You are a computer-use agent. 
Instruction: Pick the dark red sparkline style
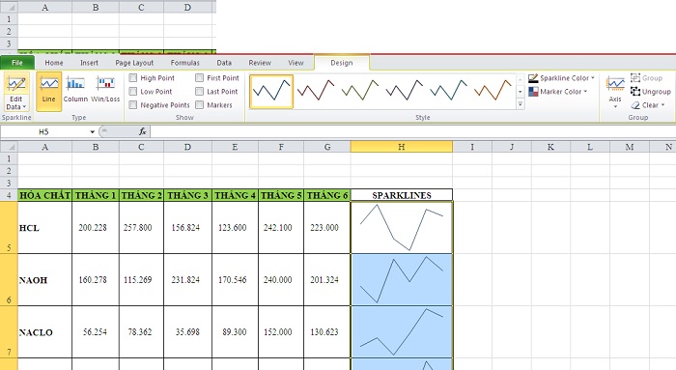pos(316,91)
